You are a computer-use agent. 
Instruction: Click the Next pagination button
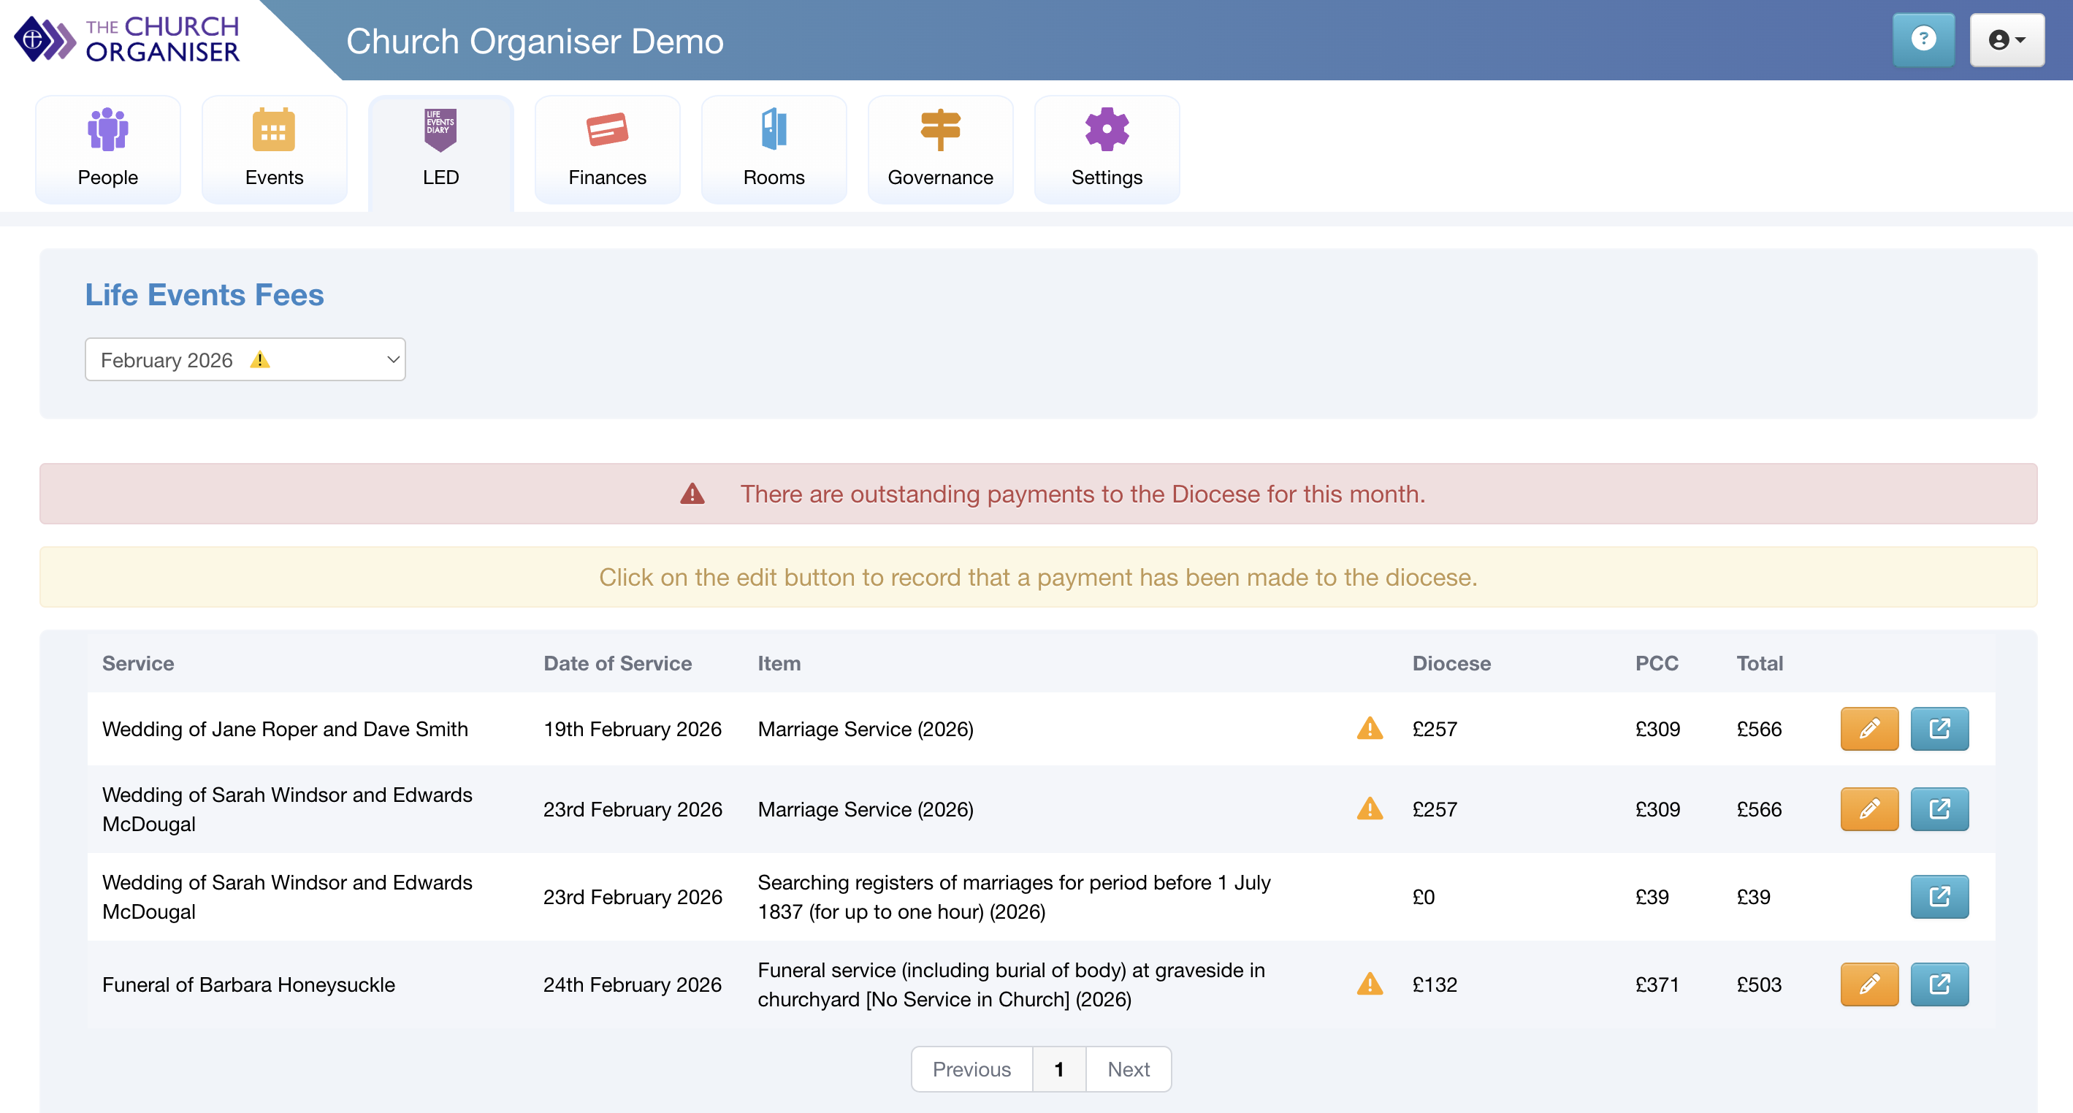1127,1068
